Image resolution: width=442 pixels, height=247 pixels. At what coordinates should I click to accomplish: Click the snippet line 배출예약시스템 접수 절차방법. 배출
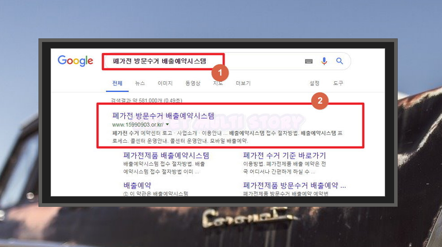pos(164,164)
